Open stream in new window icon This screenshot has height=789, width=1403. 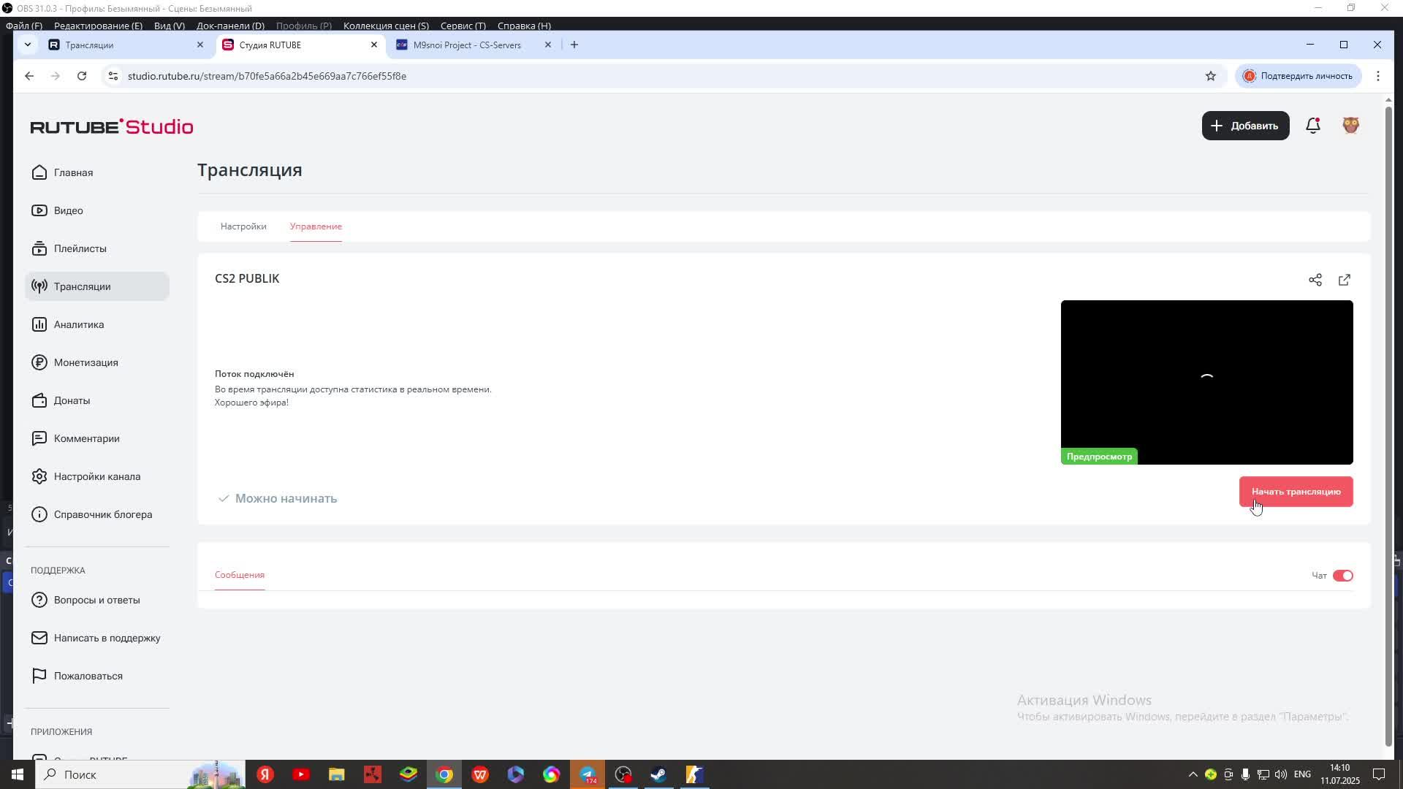[x=1345, y=280]
